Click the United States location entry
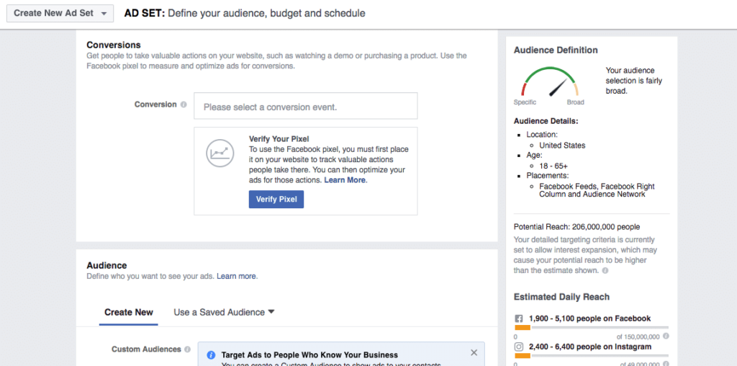Viewport: 737px width, 366px height. tap(562, 146)
